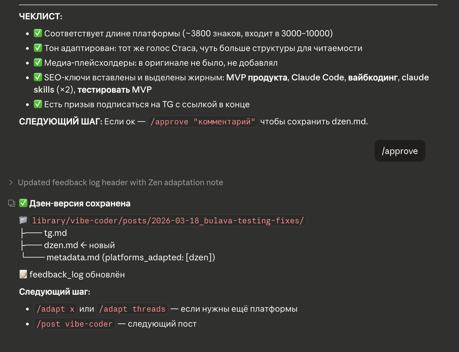Click the copy icon beside Дзен-версия сохранена
The width and height of the screenshot is (459, 352).
coord(12,203)
